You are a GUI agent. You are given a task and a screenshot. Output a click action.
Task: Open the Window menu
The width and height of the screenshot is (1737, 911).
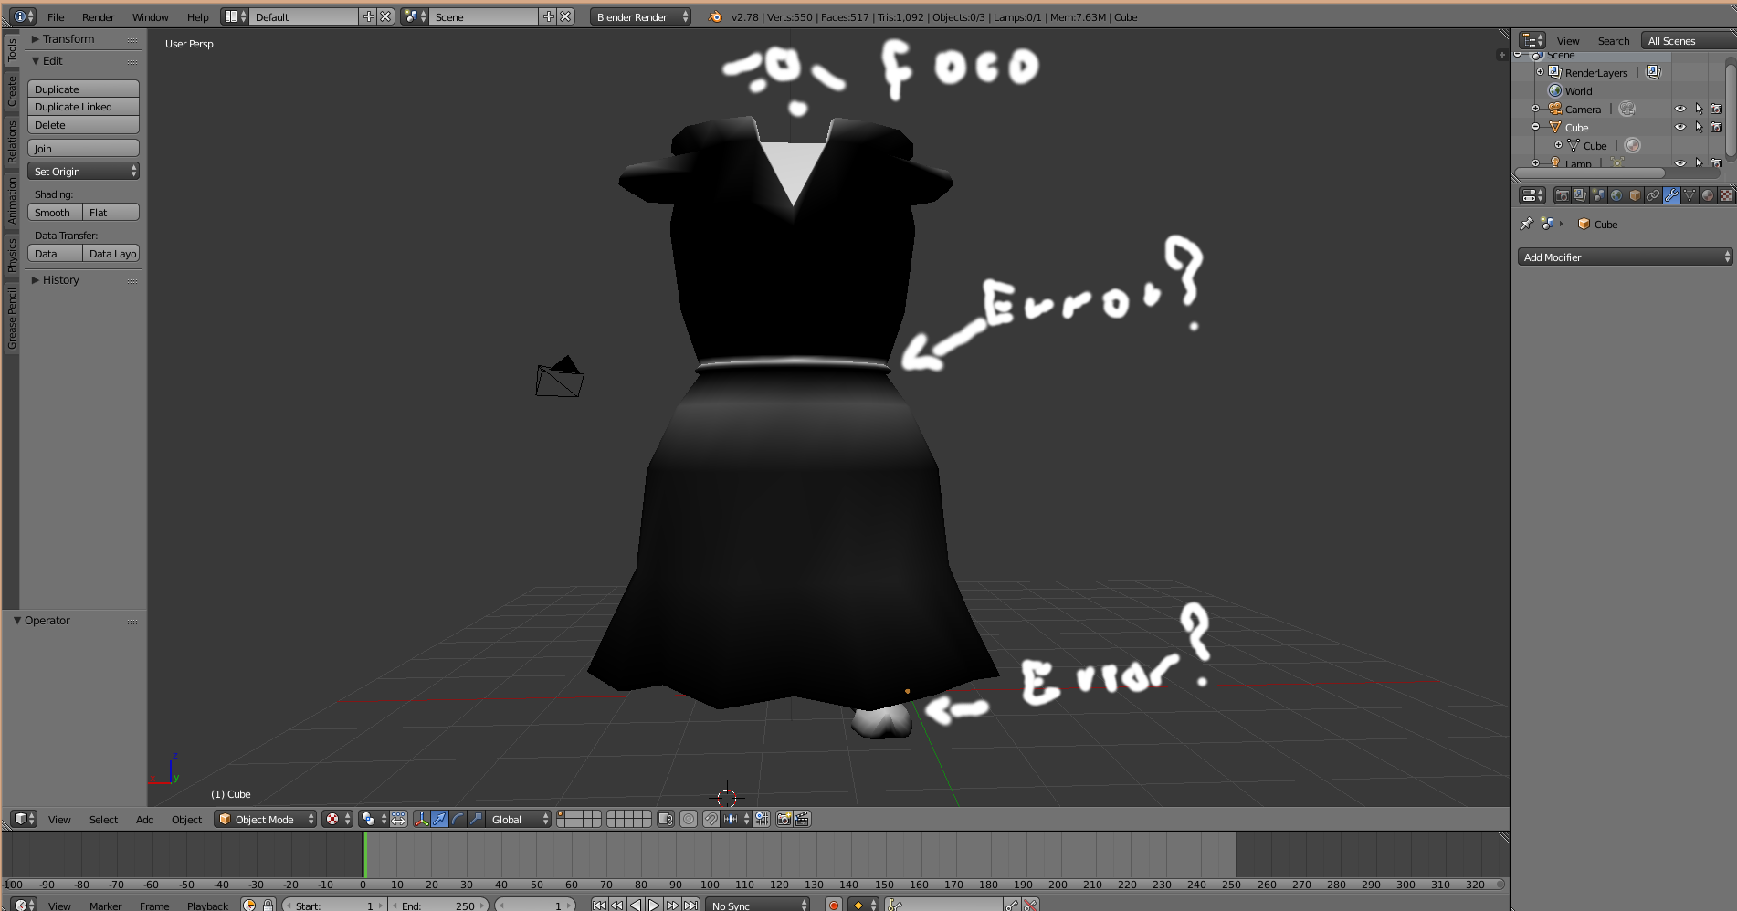coord(150,16)
